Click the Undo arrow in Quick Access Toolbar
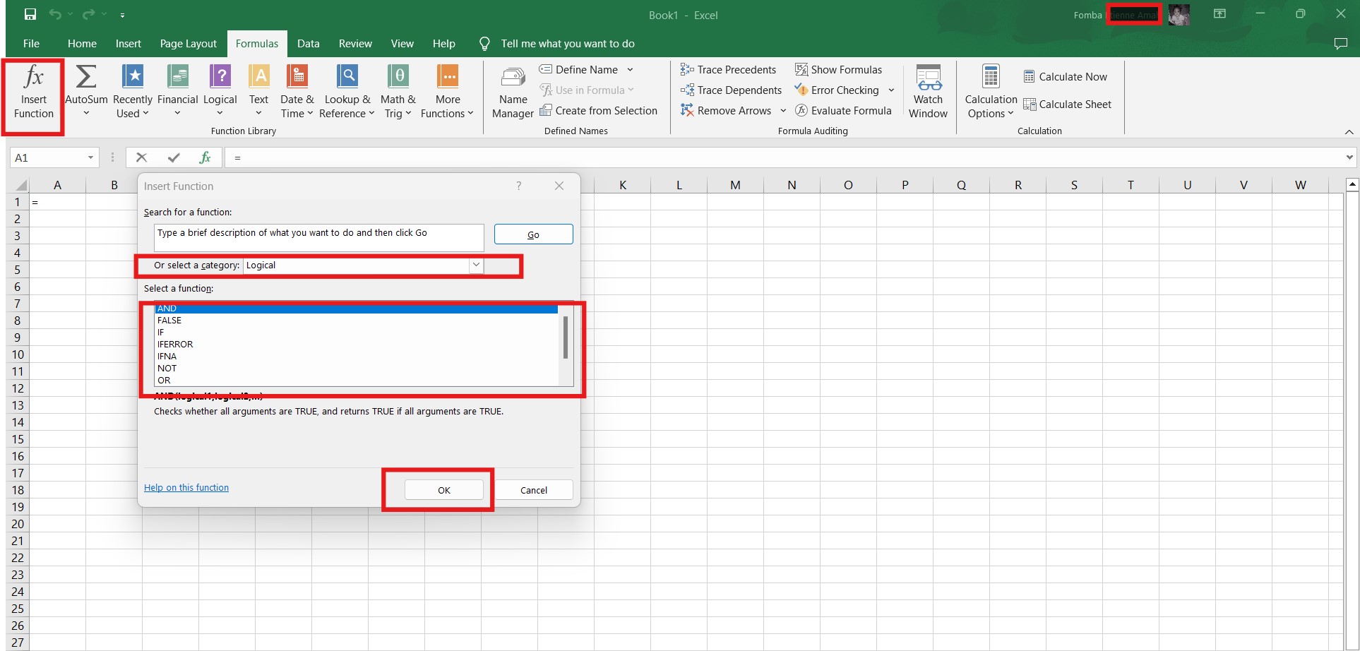 pos(55,14)
